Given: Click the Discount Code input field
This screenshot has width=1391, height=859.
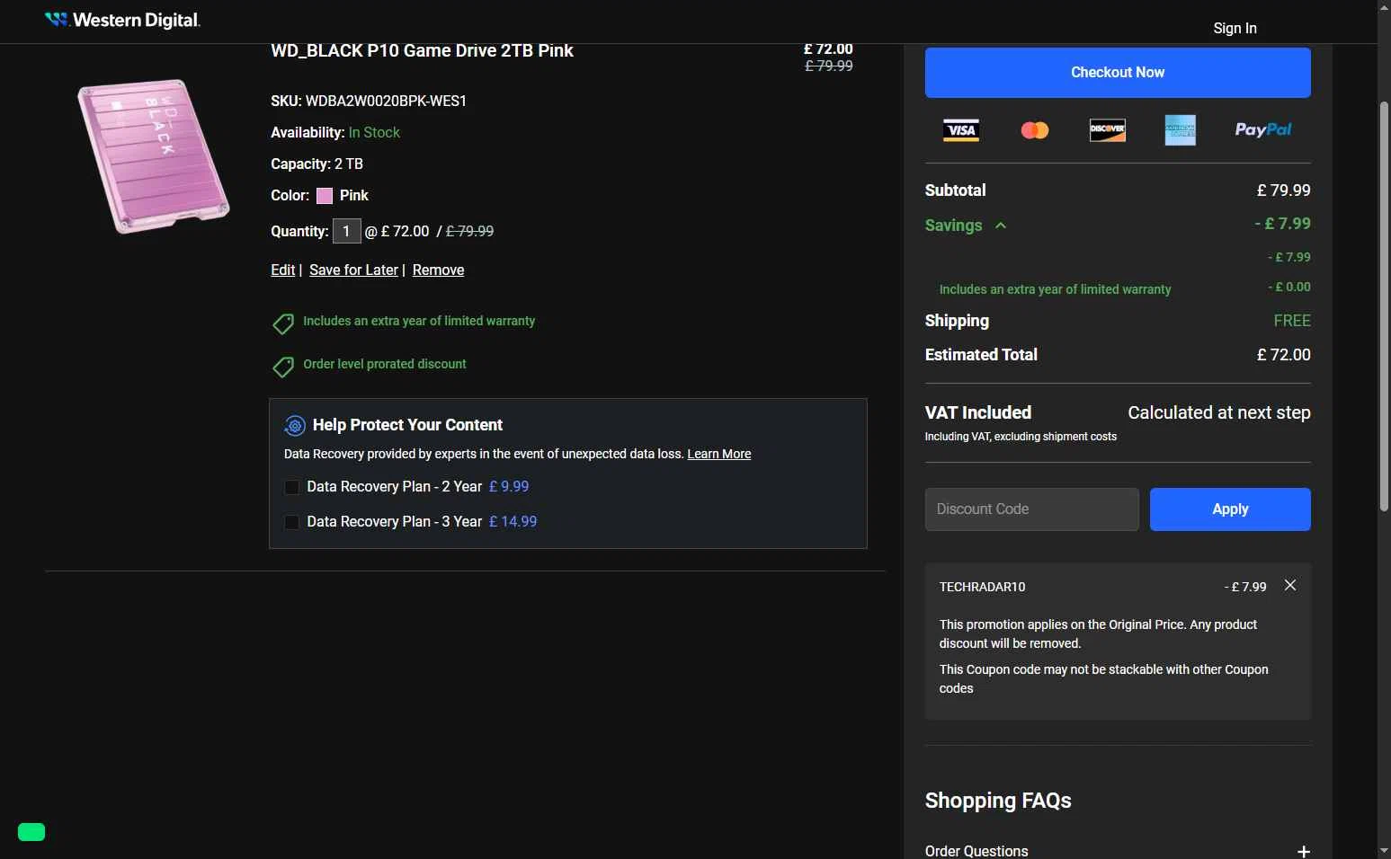Looking at the screenshot, I should (x=1032, y=509).
